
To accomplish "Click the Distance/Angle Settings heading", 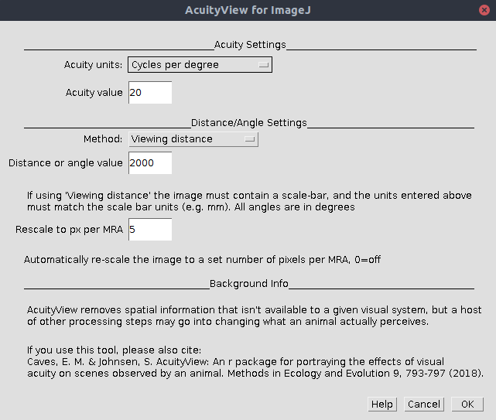I will (x=249, y=123).
